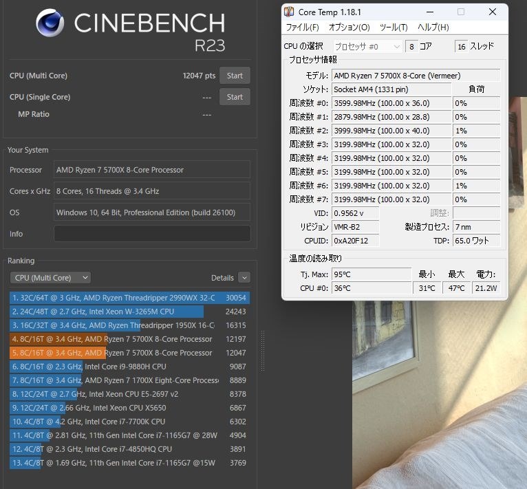
Task: Click the 周波数 #1 2879.98MHz value
Action: click(x=391, y=117)
